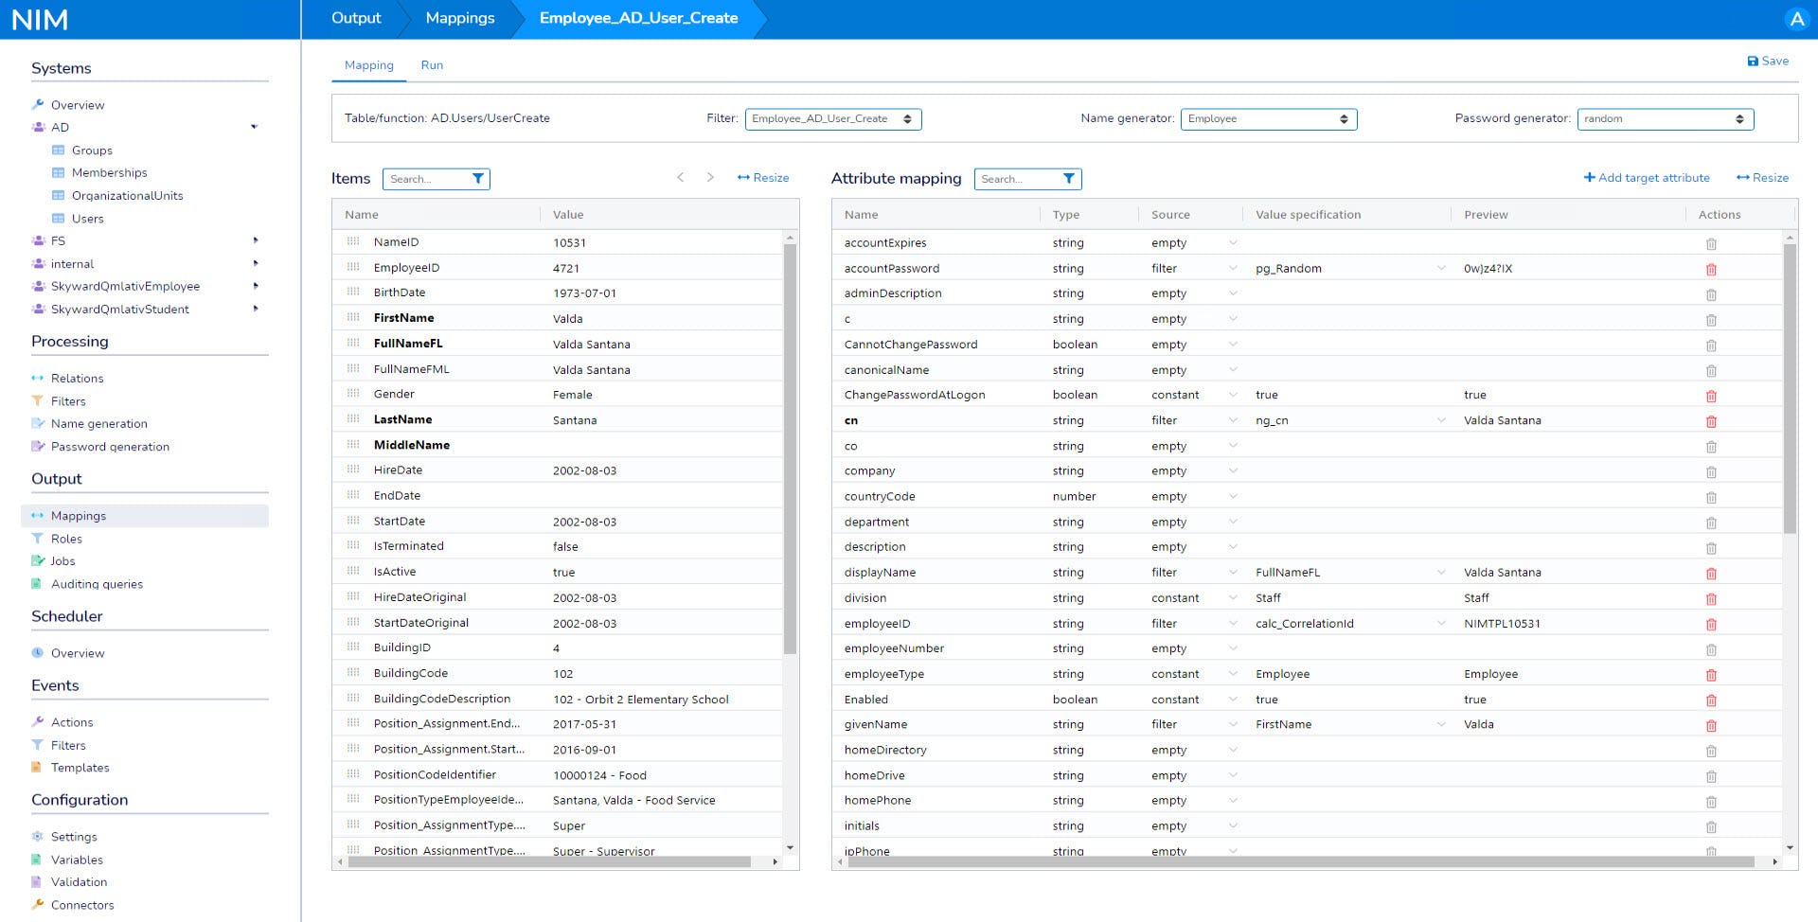Screen dimensions: 1818x922
Task: Go to previous item with left chevron
Action: click(680, 178)
